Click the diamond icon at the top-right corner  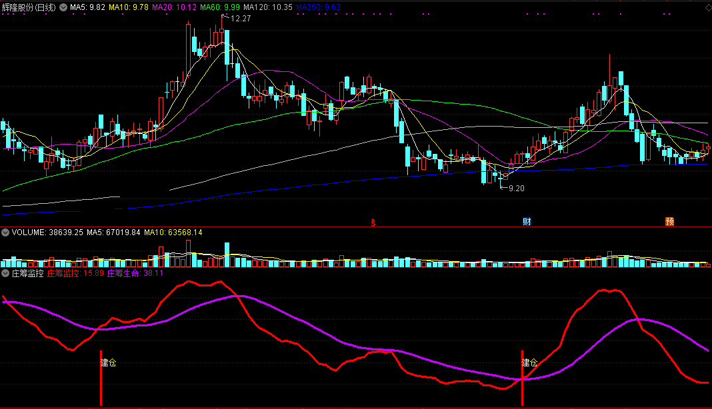tap(707, 8)
